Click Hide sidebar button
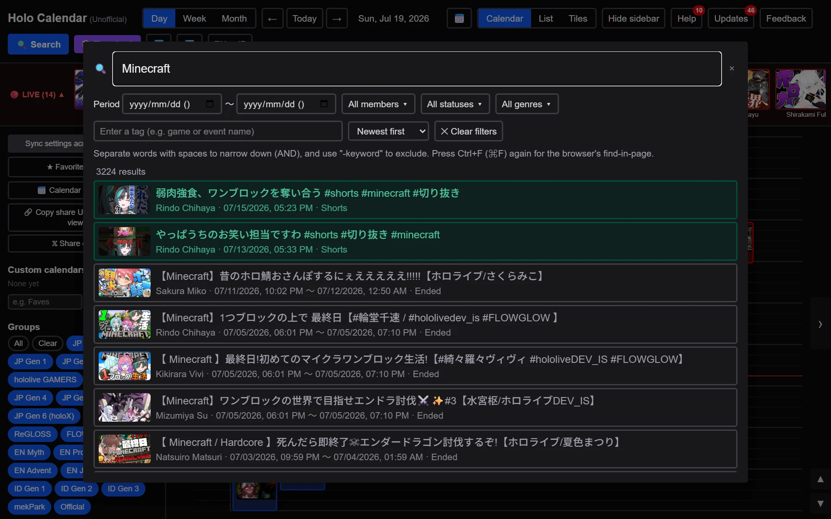The height and width of the screenshot is (519, 831). point(633,19)
